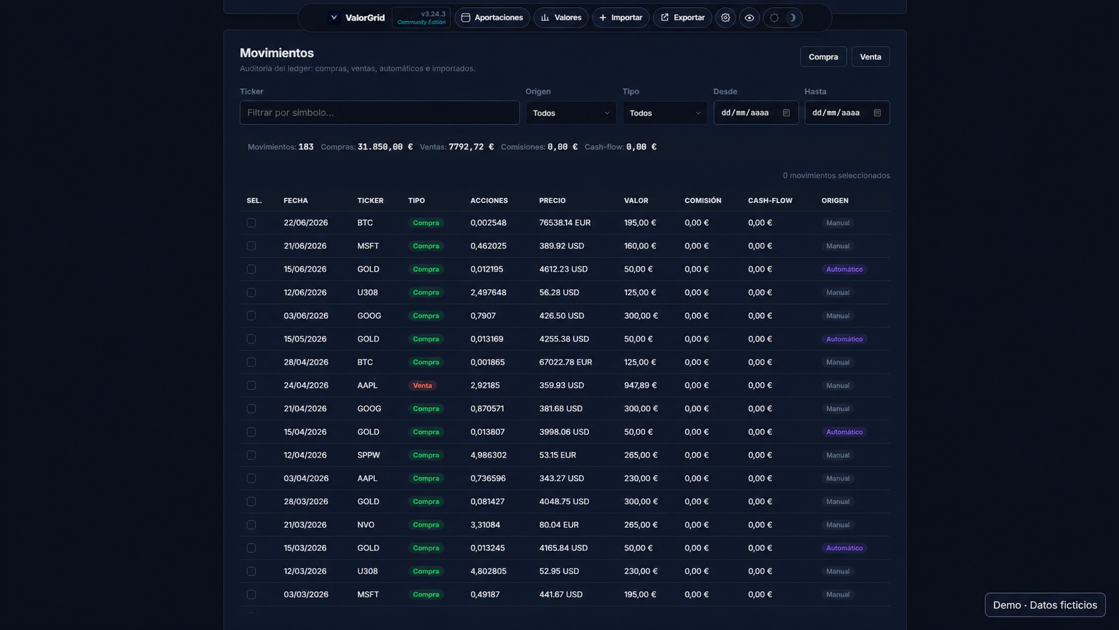1119x630 pixels.
Task: Click the v3.24.3 Community Edition badge
Action: point(421,17)
